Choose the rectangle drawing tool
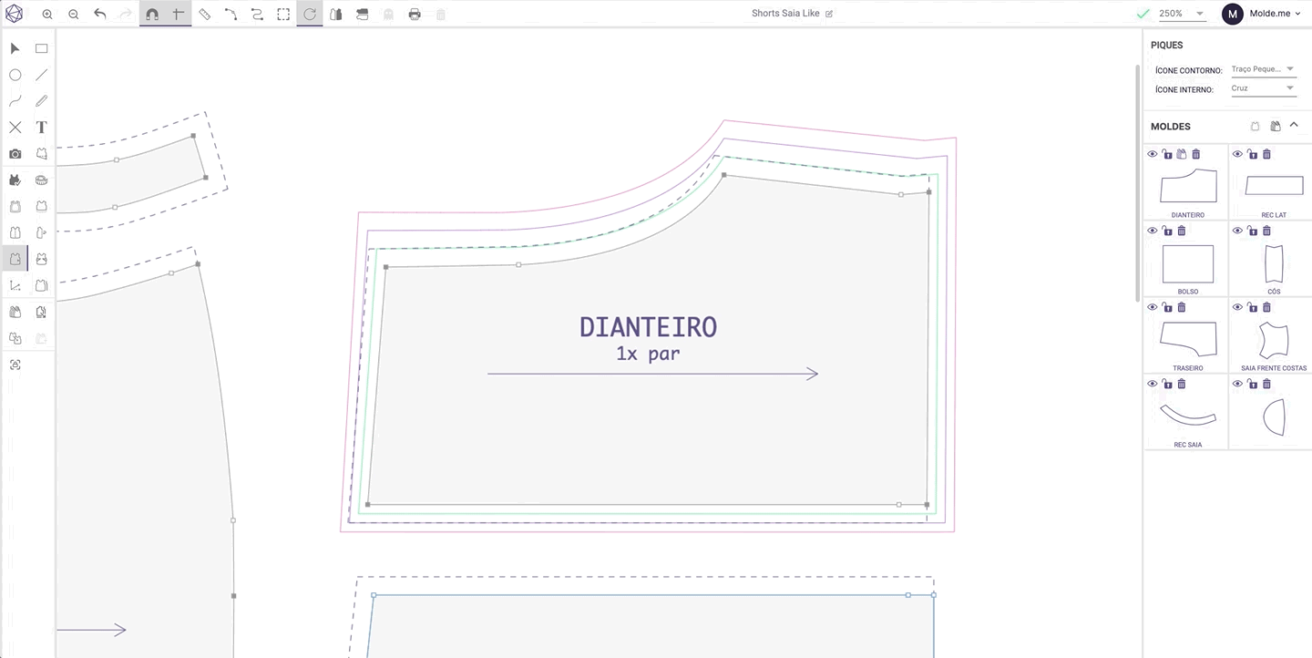Screen dimensions: 1312x658 pyautogui.click(x=41, y=48)
